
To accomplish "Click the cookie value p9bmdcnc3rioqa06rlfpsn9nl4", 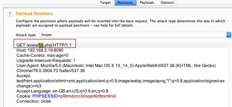I will (88, 96).
